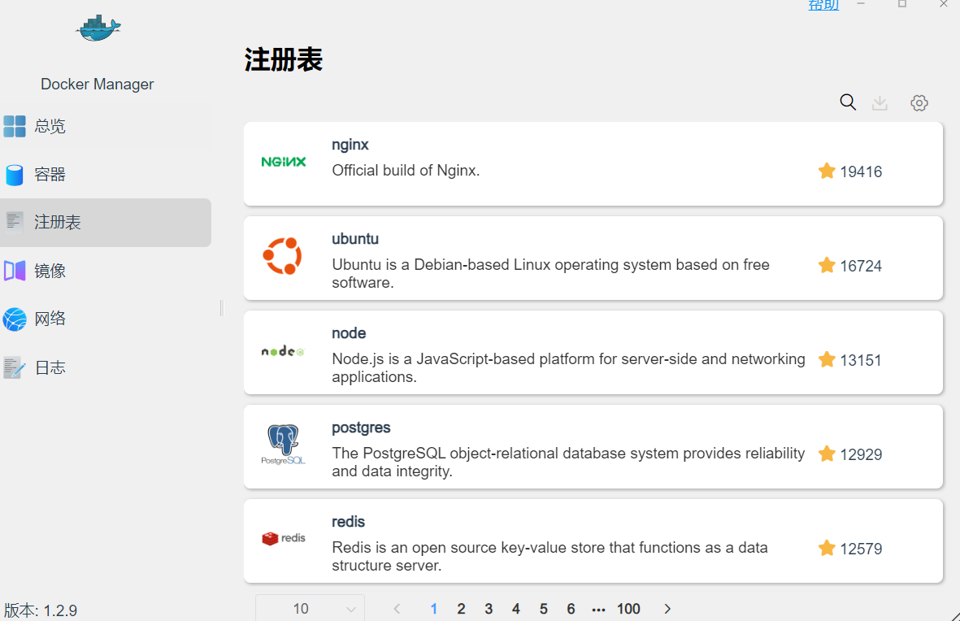Click the PostgreSQL description text
960x621 pixels.
(568, 462)
